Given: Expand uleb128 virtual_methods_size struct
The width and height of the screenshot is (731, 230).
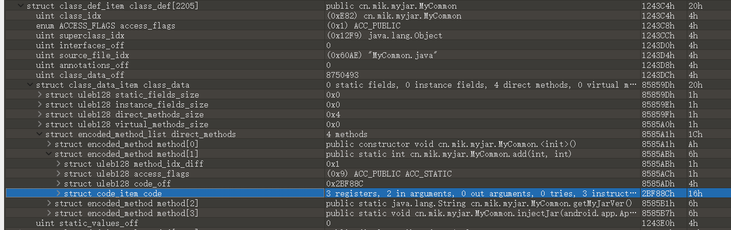Looking at the screenshot, I should (40, 124).
